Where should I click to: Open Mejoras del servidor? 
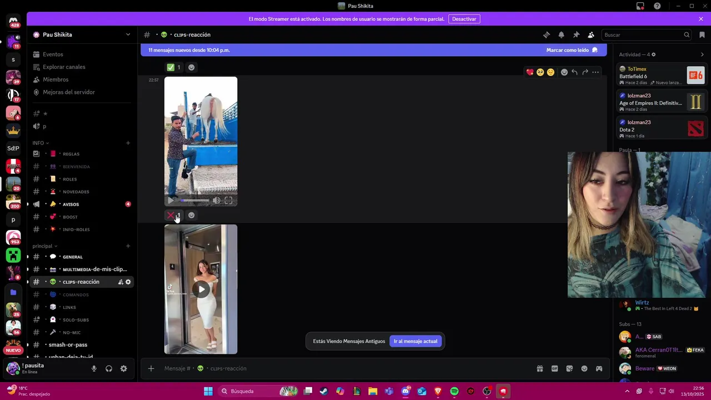click(82, 92)
